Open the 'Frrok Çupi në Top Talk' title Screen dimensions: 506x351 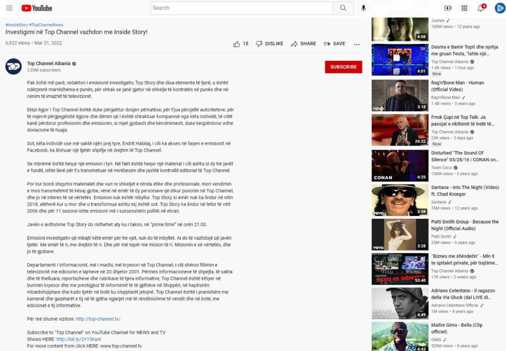click(x=463, y=121)
